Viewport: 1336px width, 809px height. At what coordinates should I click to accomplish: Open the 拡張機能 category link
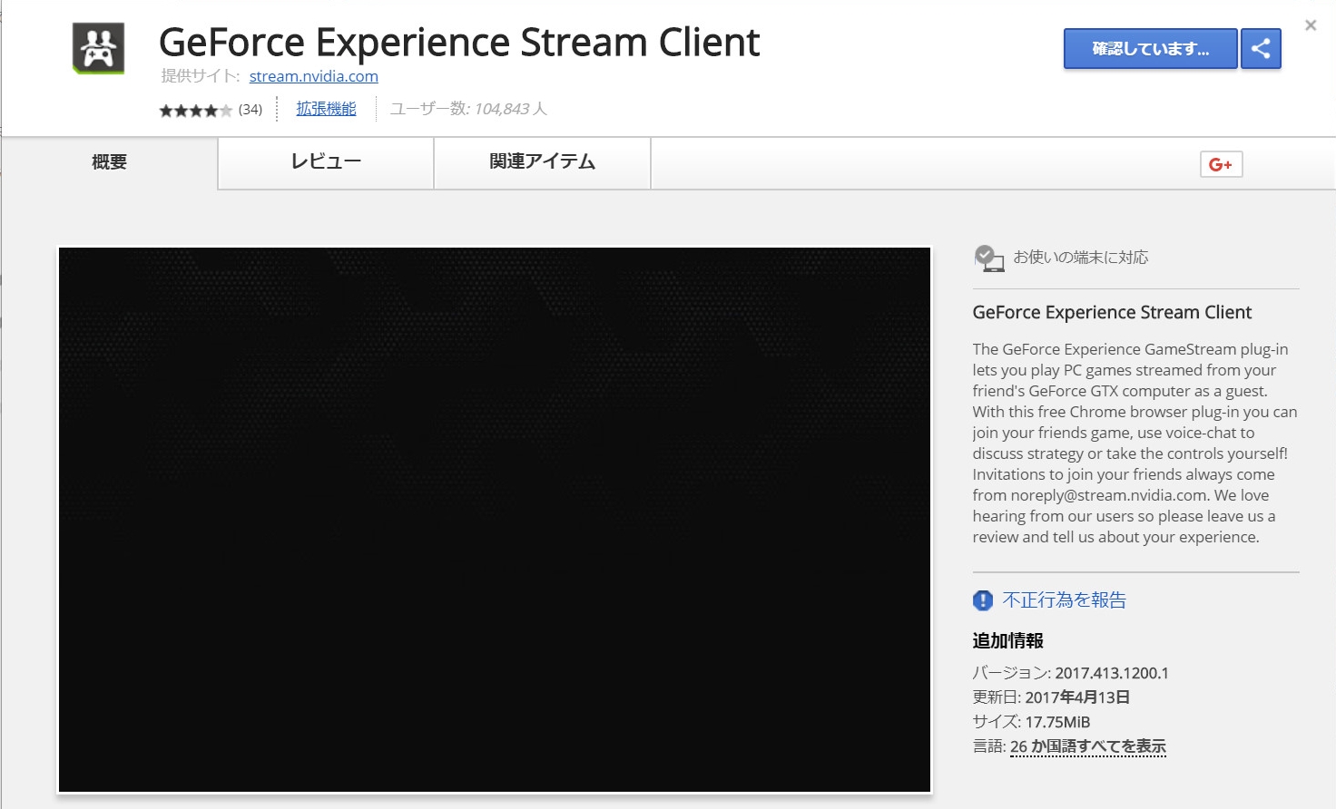coord(326,109)
